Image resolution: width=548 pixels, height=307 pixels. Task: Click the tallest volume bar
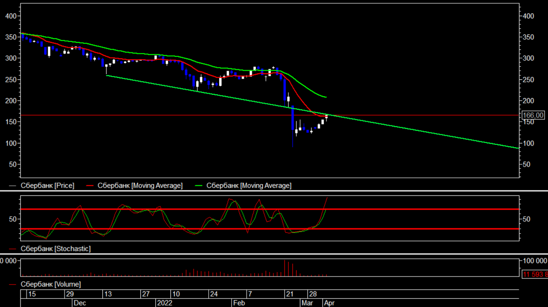pos(285,268)
